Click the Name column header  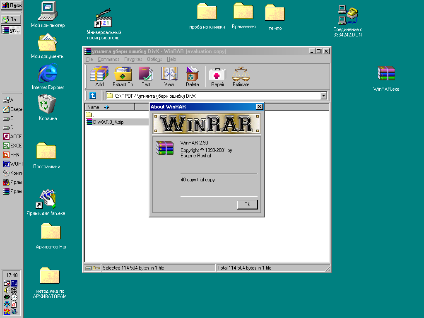[x=109, y=107]
